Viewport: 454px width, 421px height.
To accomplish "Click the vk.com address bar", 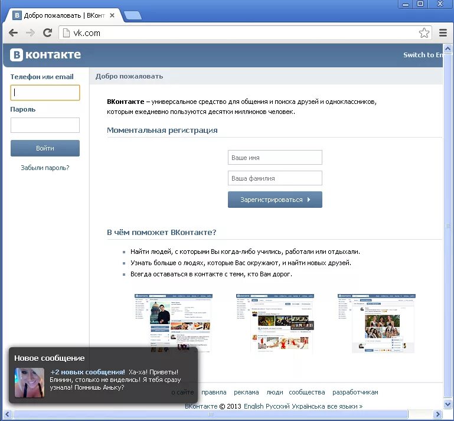I will click(245, 33).
